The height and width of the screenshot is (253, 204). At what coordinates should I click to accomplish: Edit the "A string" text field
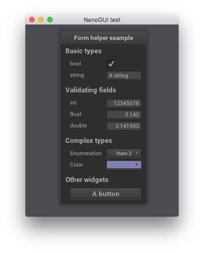tap(124, 76)
